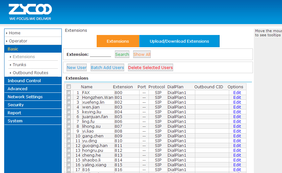Click the New User button
Viewport: 282px width, 173px height.
[x=77, y=68]
